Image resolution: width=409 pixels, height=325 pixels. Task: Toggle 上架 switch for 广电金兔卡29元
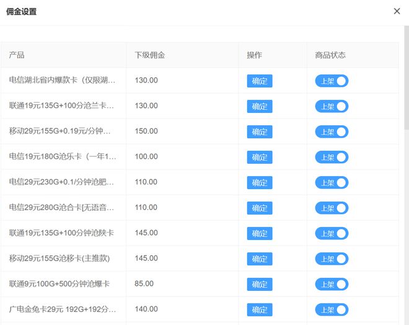tap(332, 309)
